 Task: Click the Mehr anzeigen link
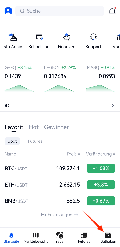(x=60, y=215)
